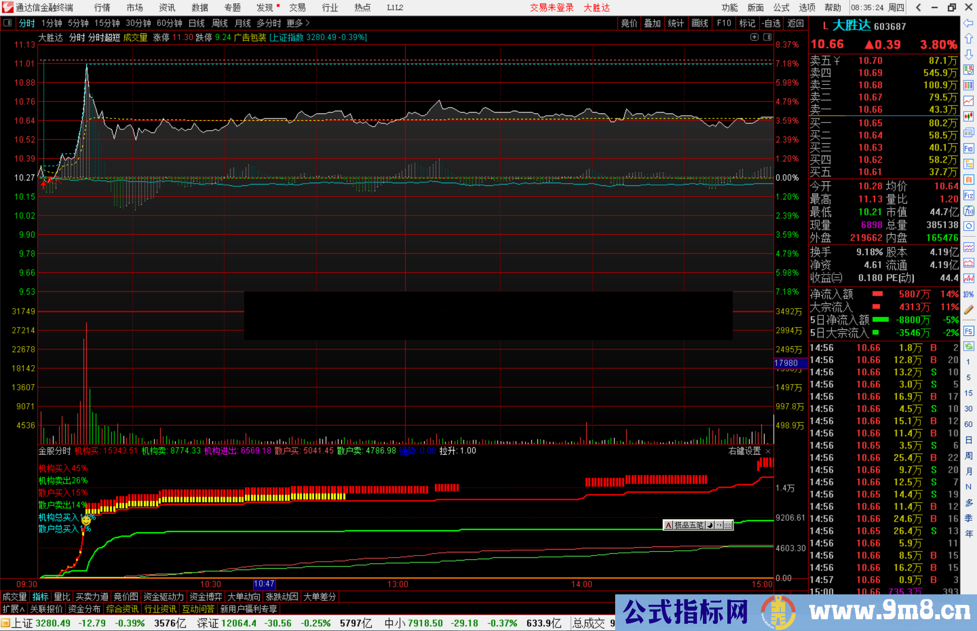Click the back arrow icon in right sidebar

click(x=968, y=23)
